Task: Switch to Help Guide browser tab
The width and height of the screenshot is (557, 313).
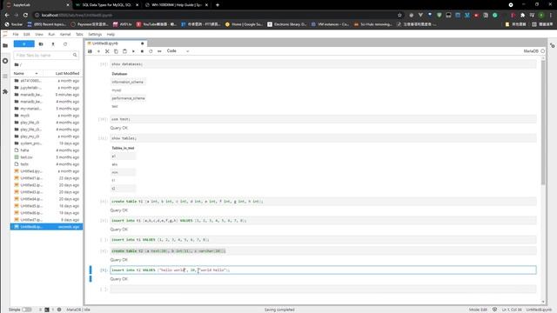Action: tap(176, 5)
